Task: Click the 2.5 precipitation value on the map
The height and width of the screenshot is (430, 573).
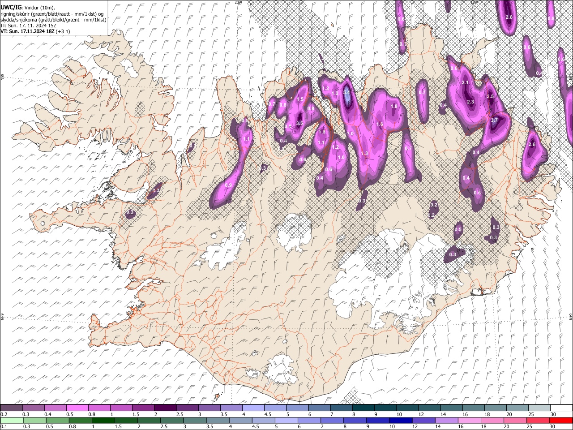Action: (x=490, y=96)
